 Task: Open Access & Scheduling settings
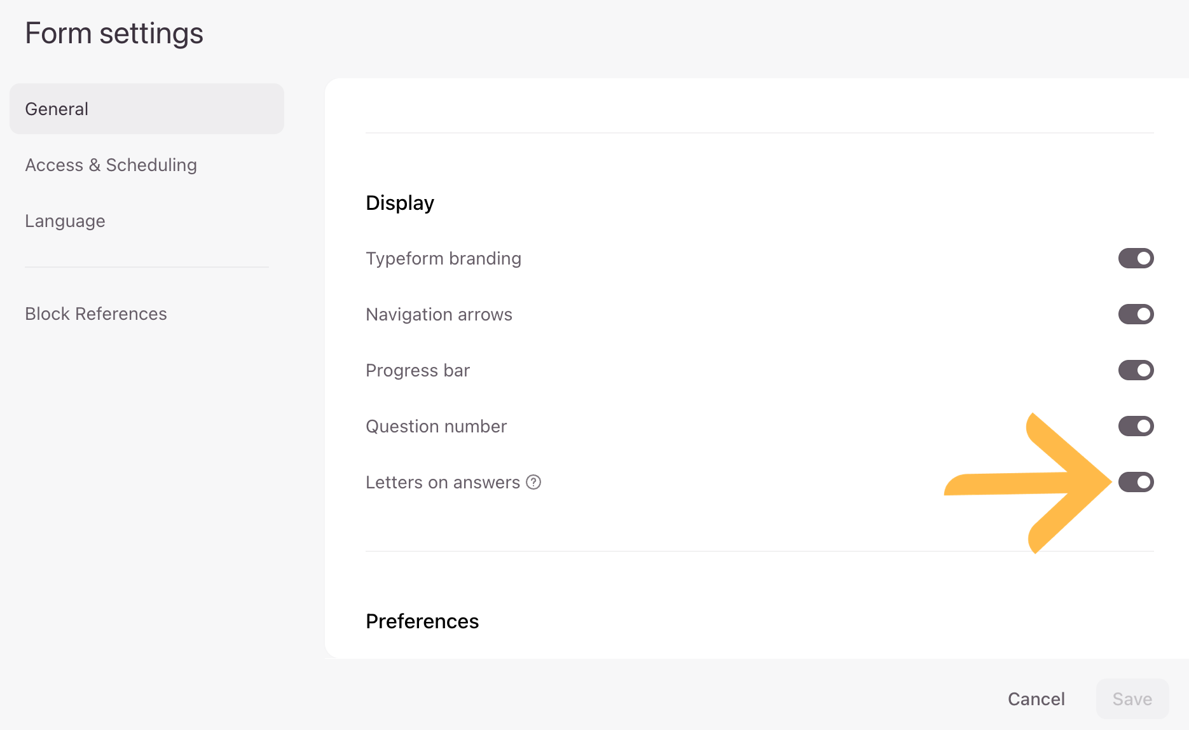pyautogui.click(x=111, y=165)
